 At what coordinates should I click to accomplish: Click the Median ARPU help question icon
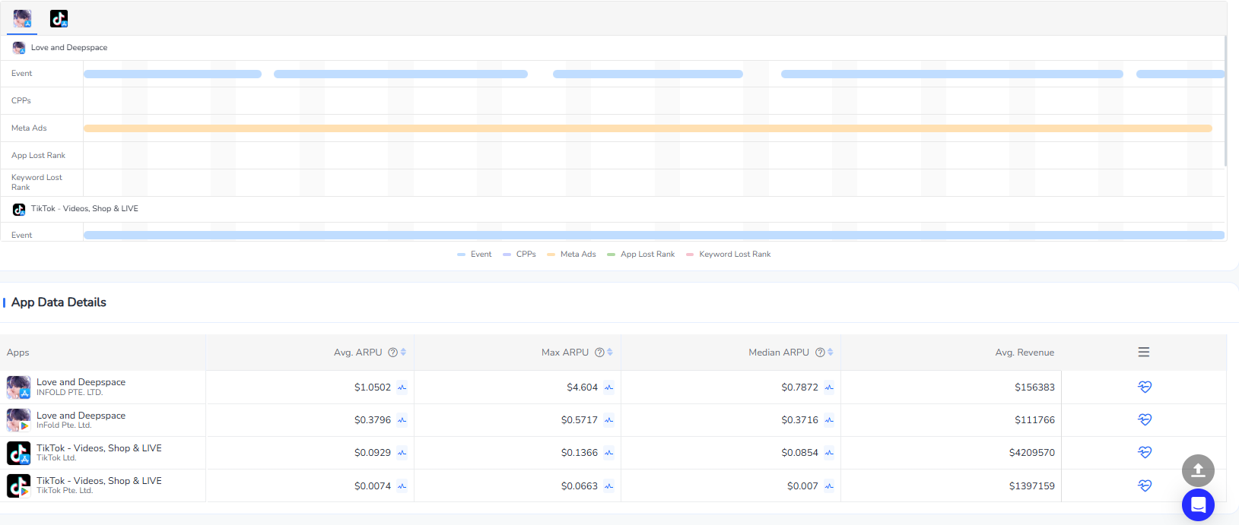[x=820, y=353]
